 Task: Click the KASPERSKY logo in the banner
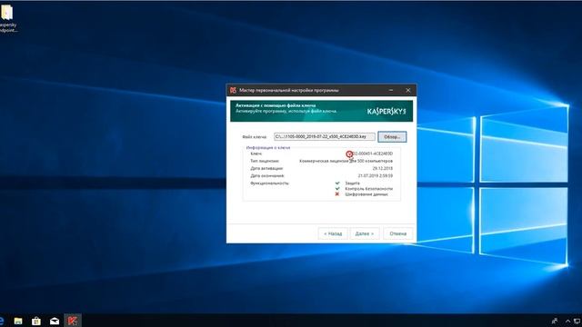pos(386,111)
